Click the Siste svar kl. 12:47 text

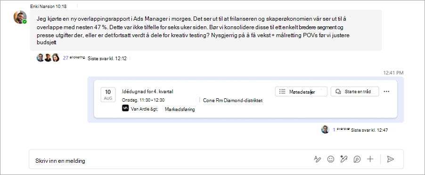[x=369, y=130]
